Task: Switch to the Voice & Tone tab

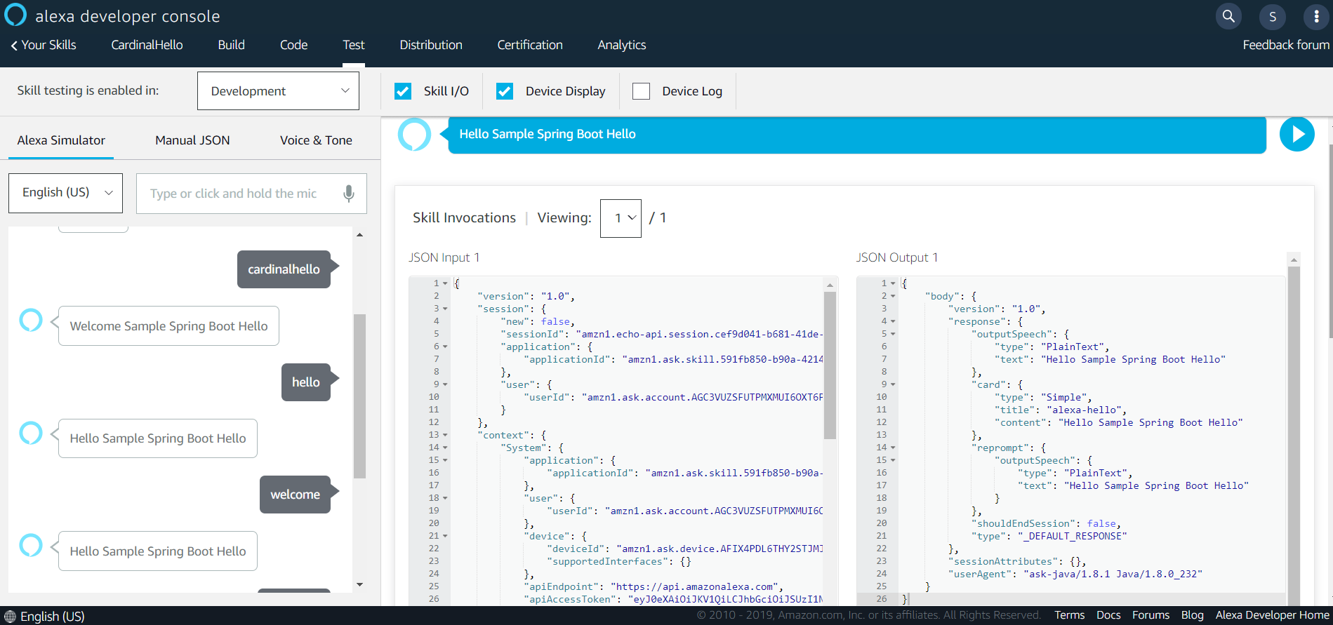Action: tap(316, 140)
